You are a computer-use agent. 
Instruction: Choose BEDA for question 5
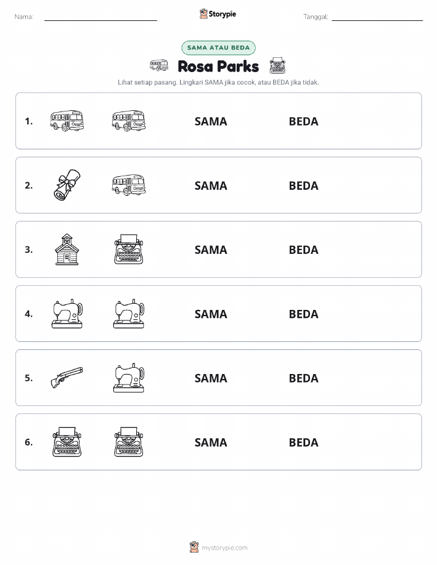(x=304, y=378)
